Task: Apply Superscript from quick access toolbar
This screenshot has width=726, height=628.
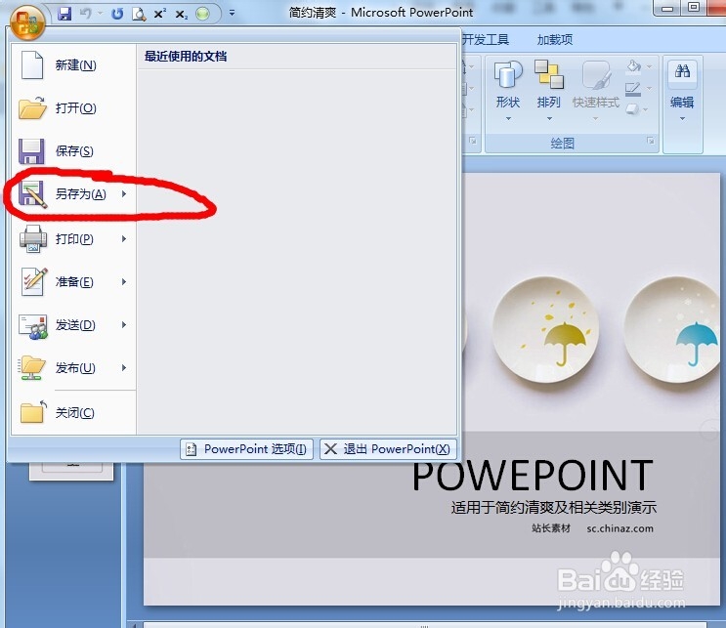Action: 159,14
